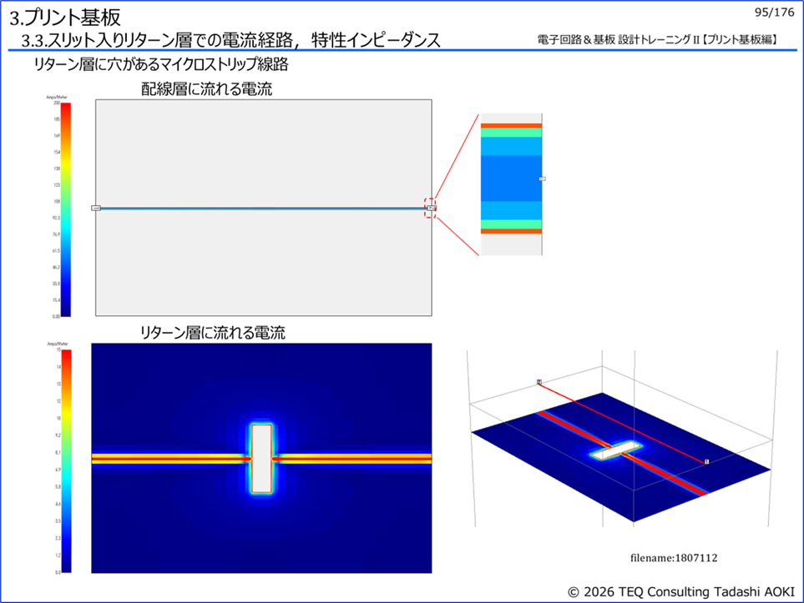Click the lower Amps/Meter color scale bar
804x603 pixels.
tap(65, 460)
